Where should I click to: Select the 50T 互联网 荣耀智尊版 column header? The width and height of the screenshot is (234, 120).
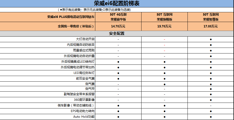tap(211, 17)
